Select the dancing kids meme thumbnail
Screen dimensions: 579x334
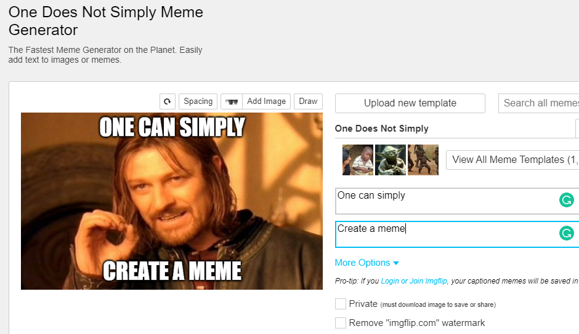pyautogui.click(x=423, y=160)
